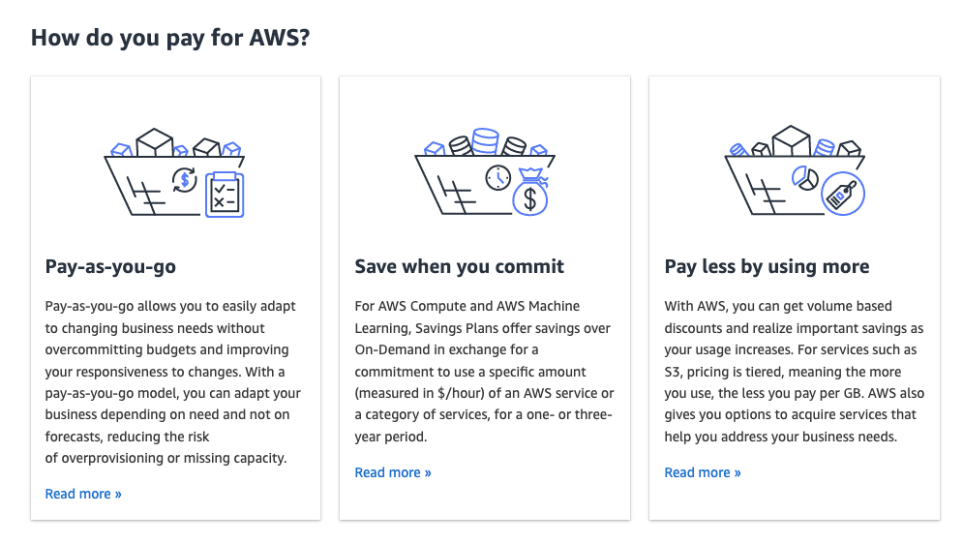Click the money bag dollar icon
The image size is (963, 544).
click(x=530, y=193)
